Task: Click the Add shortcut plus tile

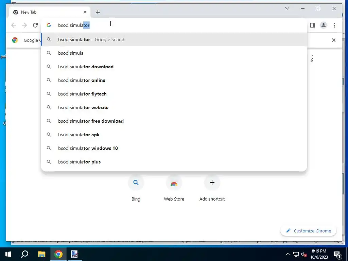Action: pos(212,188)
